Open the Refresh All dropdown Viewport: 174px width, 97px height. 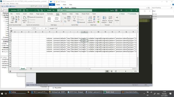pos(24,20)
